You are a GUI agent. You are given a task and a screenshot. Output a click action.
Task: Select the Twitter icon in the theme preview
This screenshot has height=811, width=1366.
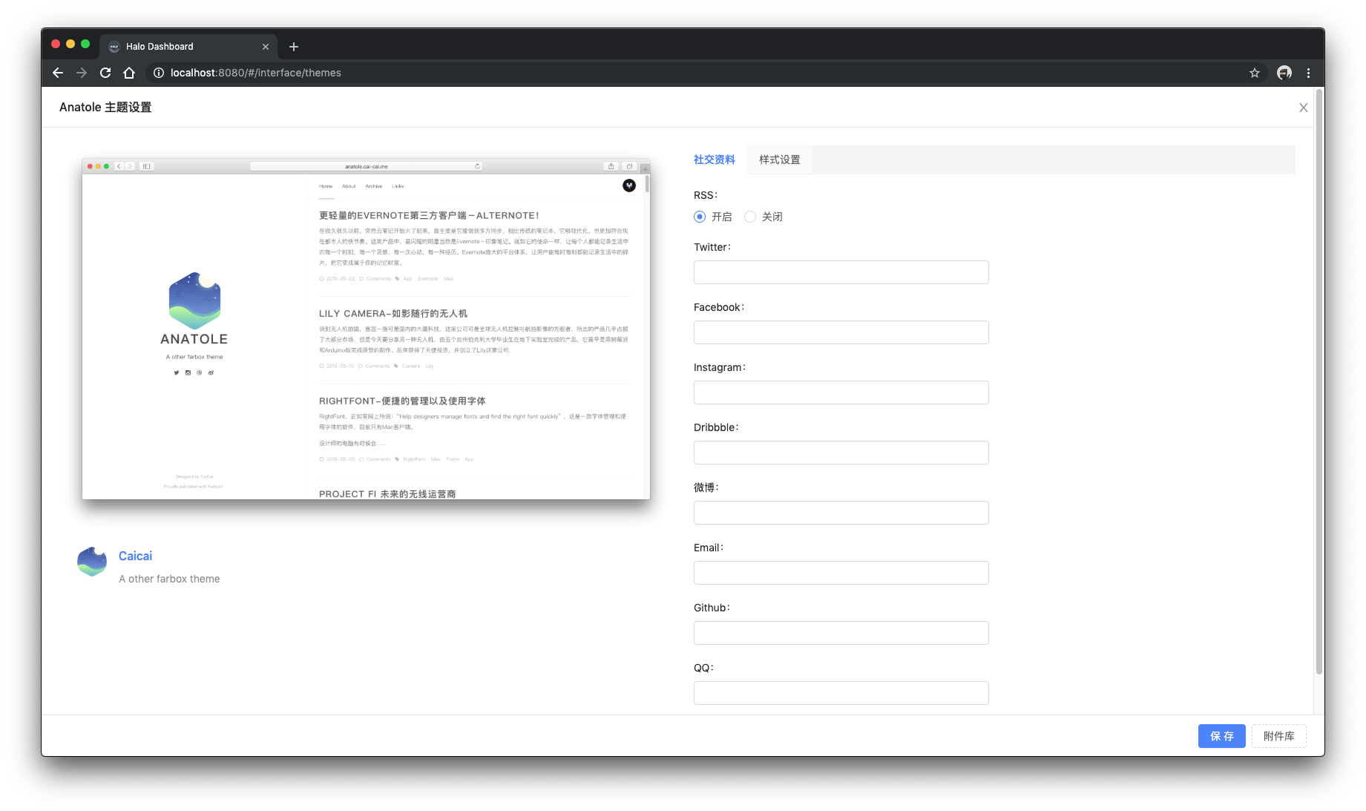click(176, 372)
